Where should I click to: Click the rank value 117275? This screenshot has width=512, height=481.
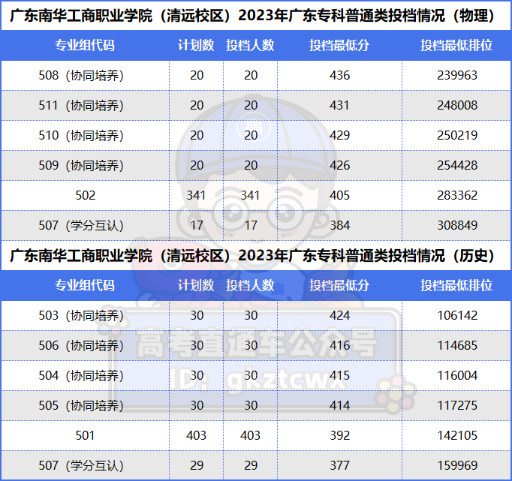(457, 406)
